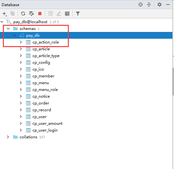Image resolution: width=174 pixels, height=169 pixels.
Task: Select the cp_ico table
Action: coord(38,69)
